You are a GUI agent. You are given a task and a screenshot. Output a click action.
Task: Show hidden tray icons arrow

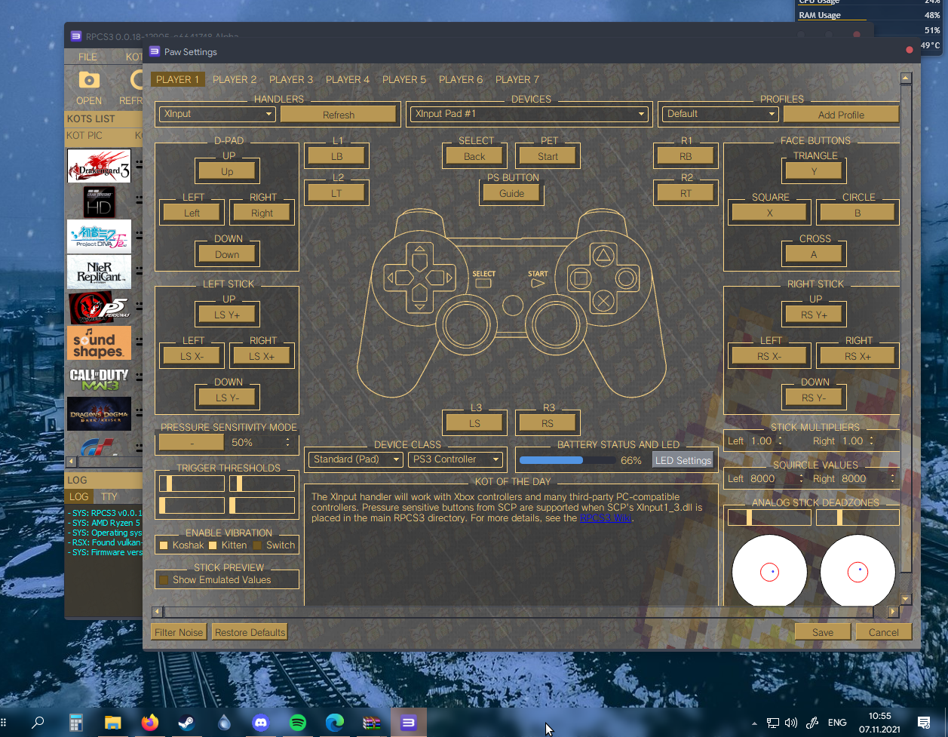pos(754,723)
